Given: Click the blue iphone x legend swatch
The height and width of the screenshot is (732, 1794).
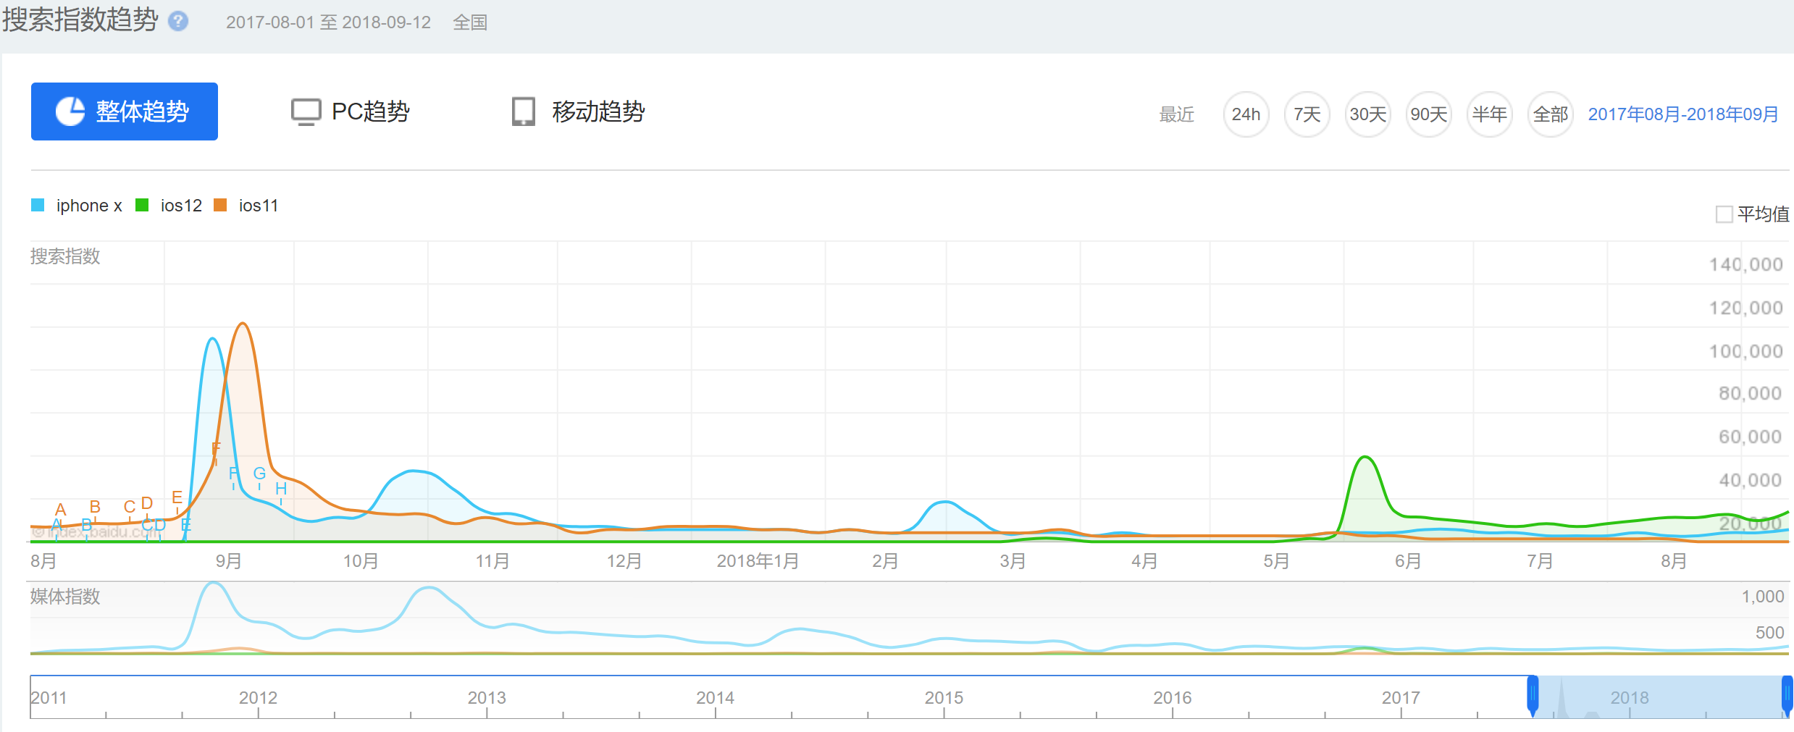Looking at the screenshot, I should click(x=38, y=205).
